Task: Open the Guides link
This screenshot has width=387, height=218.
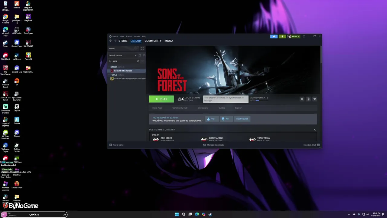Action: click(222, 108)
